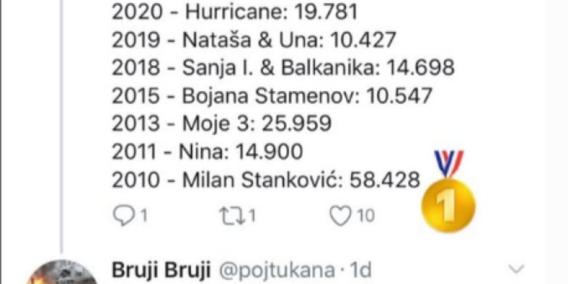The image size is (568, 284).
Task: Open the Bruji Bruji profile avatar
Action: 62,274
